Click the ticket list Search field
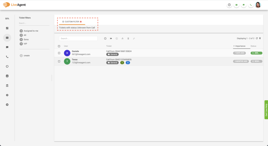This screenshot has height=146, width=268. 78,38
